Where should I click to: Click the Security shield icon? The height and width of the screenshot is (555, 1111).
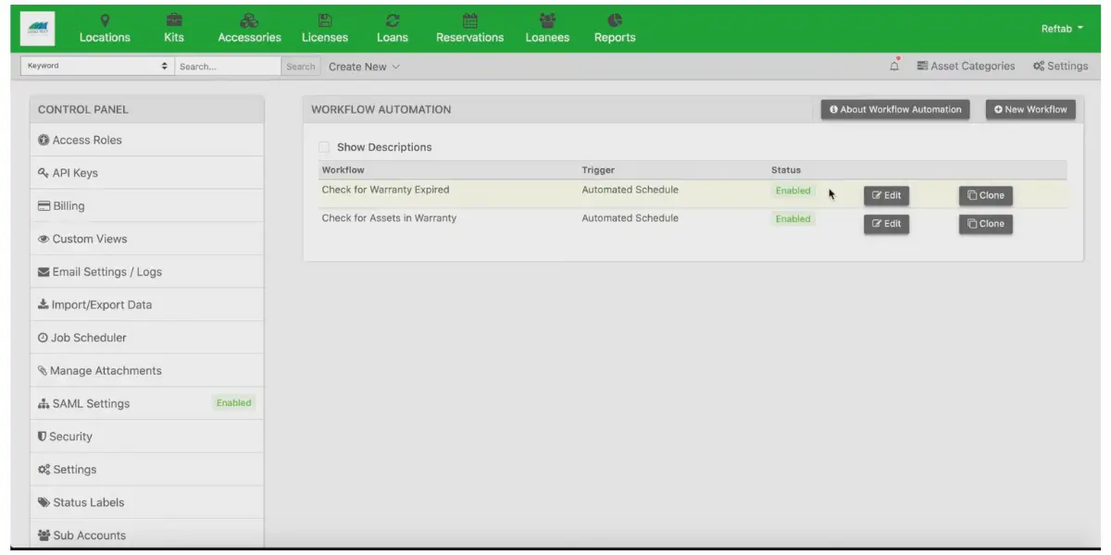click(x=43, y=437)
